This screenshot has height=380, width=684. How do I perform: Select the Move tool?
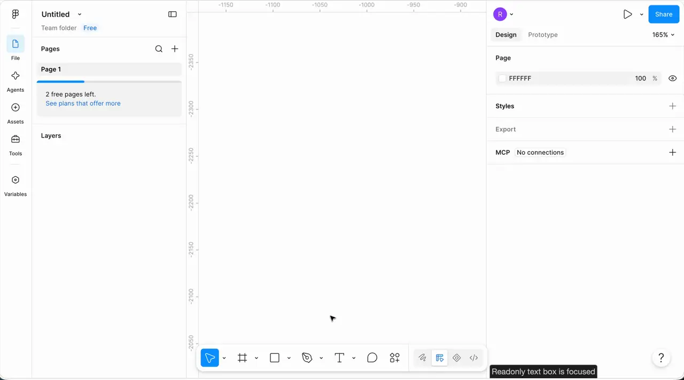click(210, 358)
